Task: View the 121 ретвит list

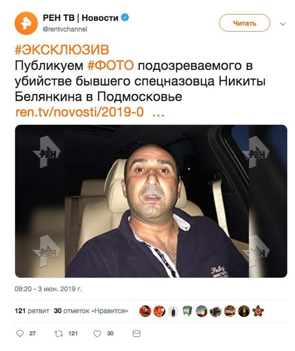Action: 32,311
